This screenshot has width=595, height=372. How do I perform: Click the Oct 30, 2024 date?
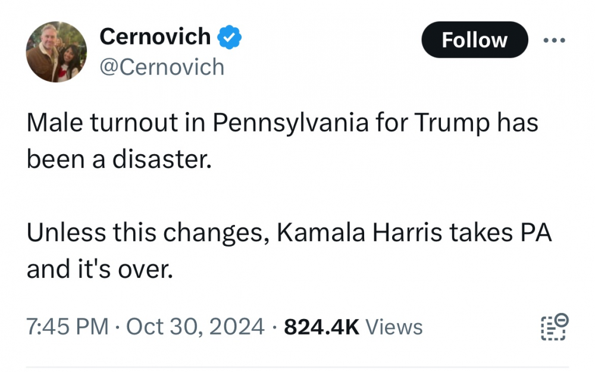point(195,327)
